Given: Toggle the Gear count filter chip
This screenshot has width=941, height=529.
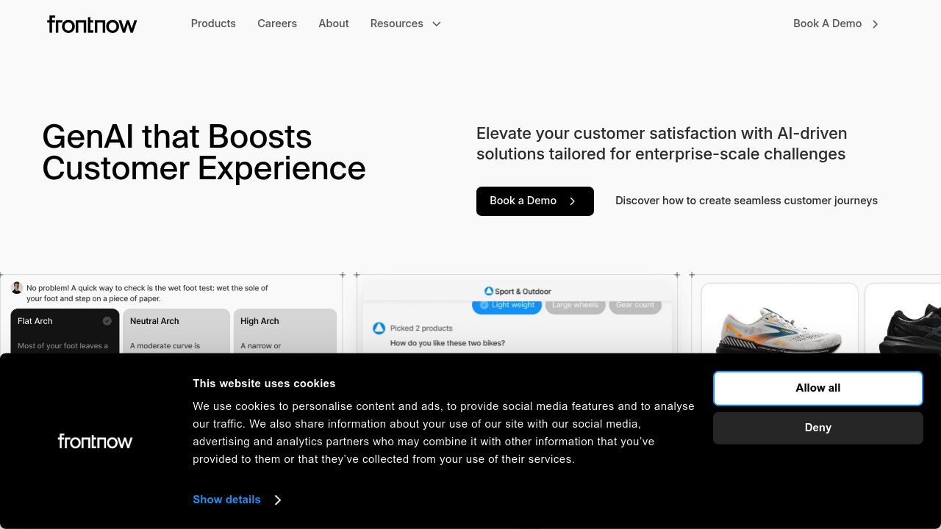Looking at the screenshot, I should [x=634, y=306].
